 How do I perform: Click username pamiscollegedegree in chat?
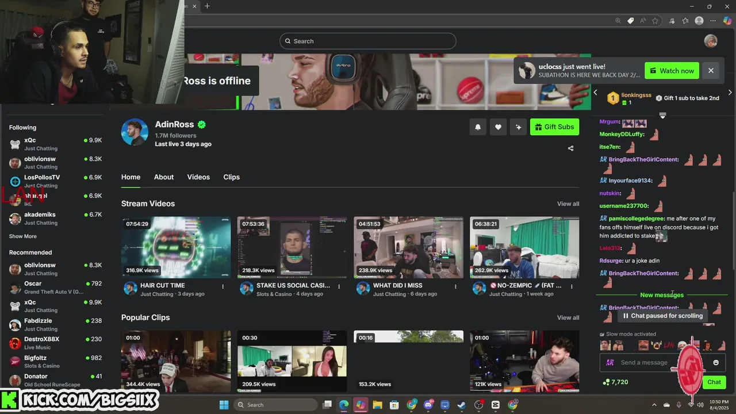pyautogui.click(x=637, y=218)
